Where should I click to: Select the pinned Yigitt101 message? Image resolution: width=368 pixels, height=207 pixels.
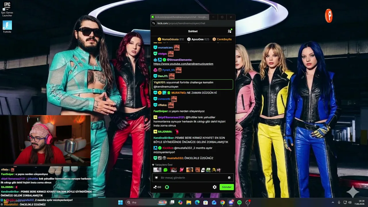click(192, 85)
